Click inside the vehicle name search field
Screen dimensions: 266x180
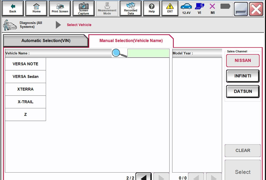[148, 53]
